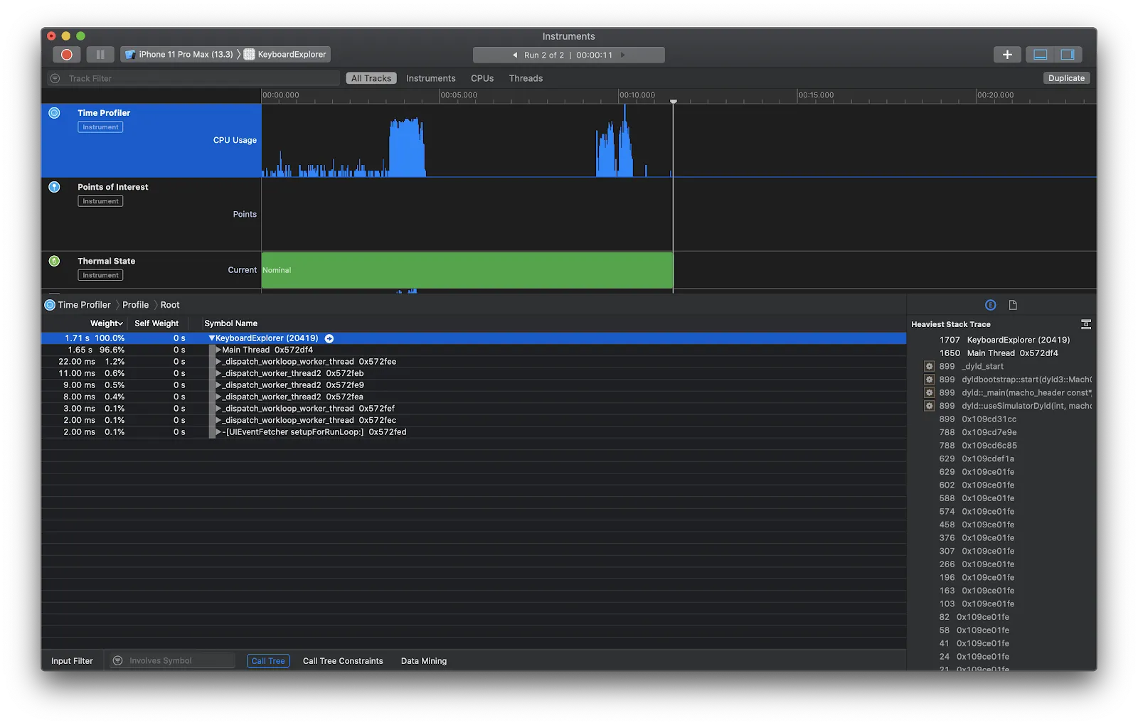Screen dimensions: 1138x725
Task: Collapse the KeyboardExplorer (20419) row
Action: (211, 338)
